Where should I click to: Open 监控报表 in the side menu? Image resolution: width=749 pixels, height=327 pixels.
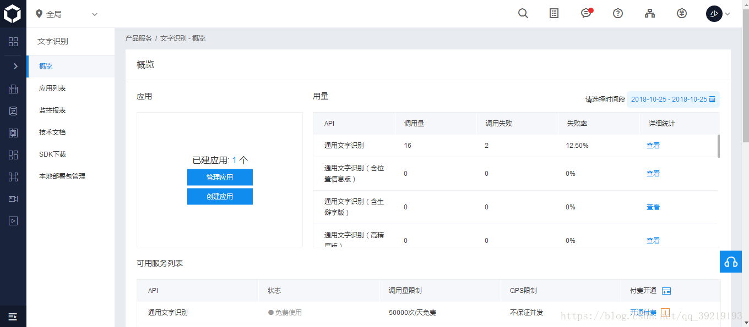coord(52,110)
